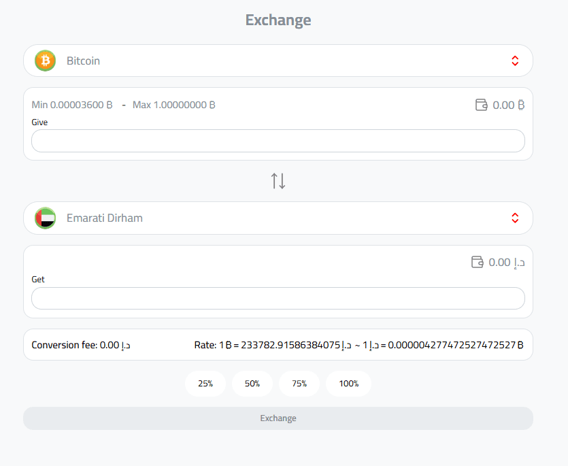Click the red chevron in Emarati Dirham selector
The height and width of the screenshot is (466, 568).
tap(515, 218)
